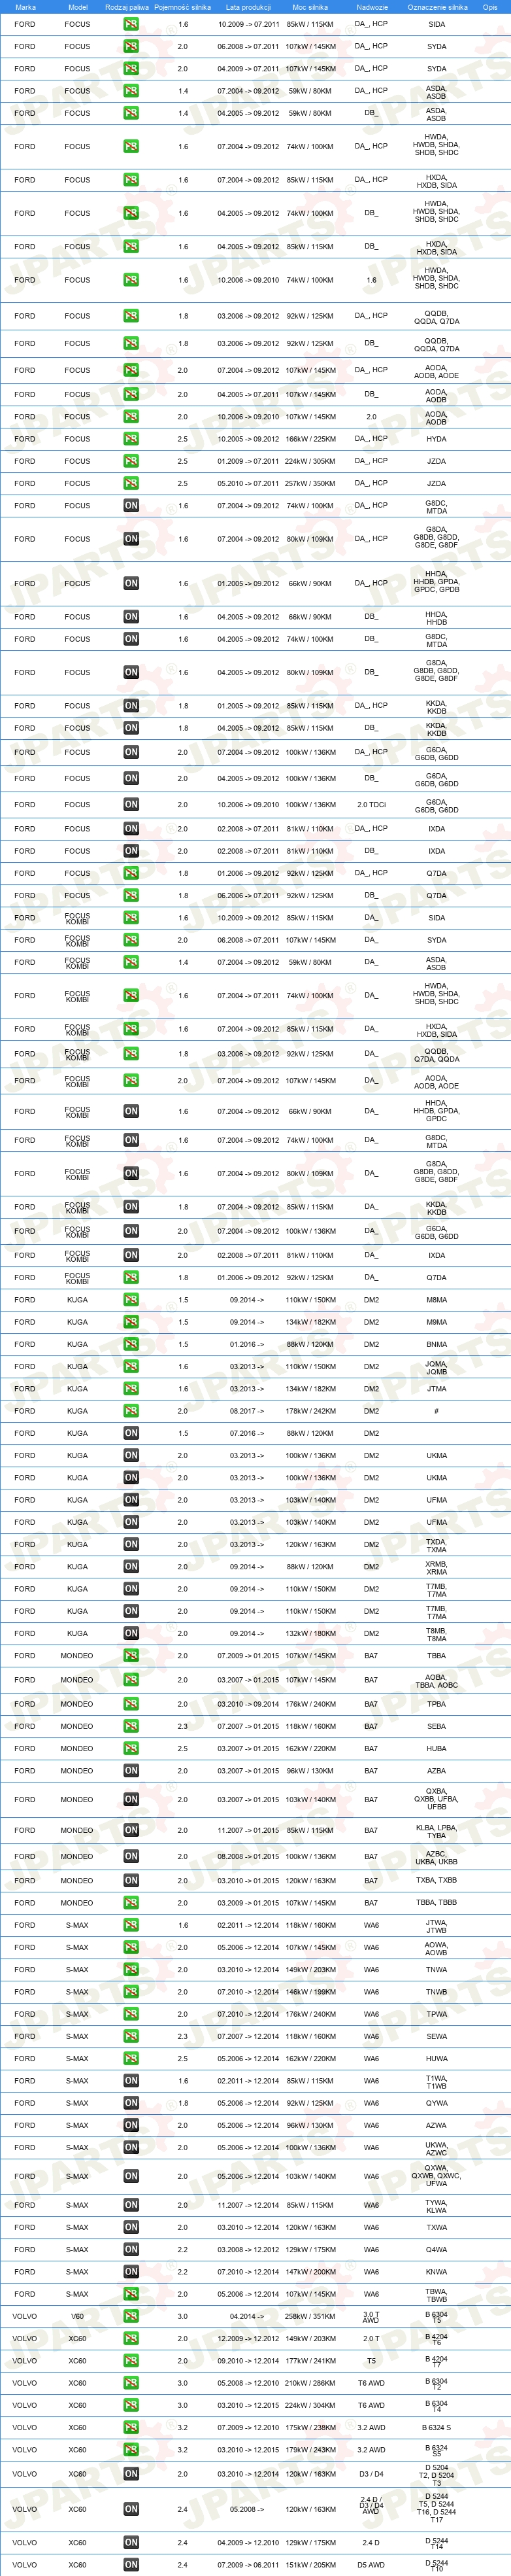Select the 'Q4WA' engine code cell

tap(436, 2249)
